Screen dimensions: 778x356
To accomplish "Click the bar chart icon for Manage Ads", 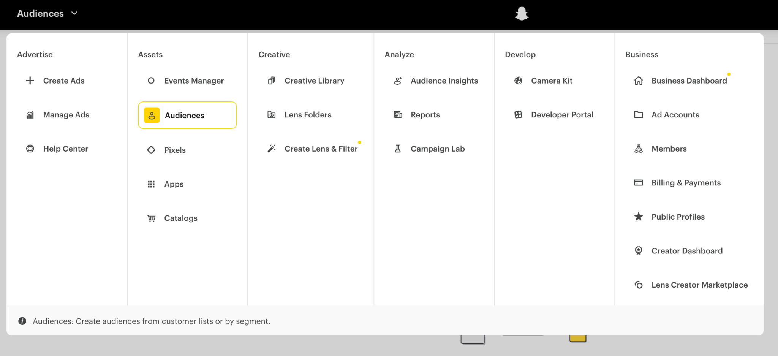I will point(30,115).
